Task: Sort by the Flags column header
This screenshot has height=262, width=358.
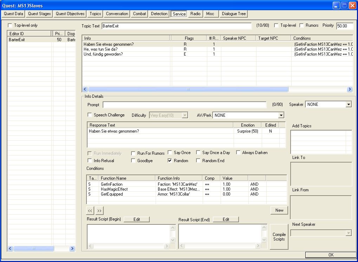Action: (189, 38)
